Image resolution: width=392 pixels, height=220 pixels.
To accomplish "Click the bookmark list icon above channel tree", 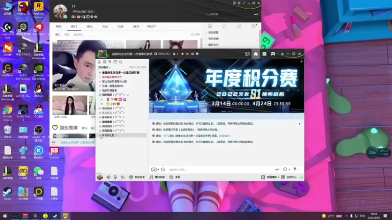I will (115, 62).
